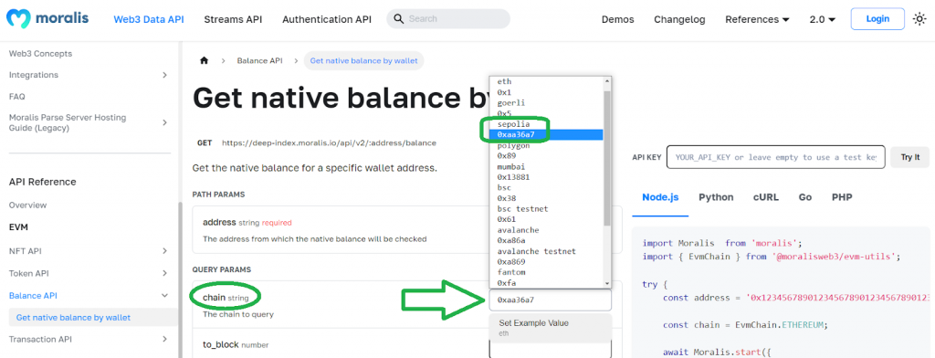Open the chain select box showing 0xaa36a7

pyautogui.click(x=551, y=300)
